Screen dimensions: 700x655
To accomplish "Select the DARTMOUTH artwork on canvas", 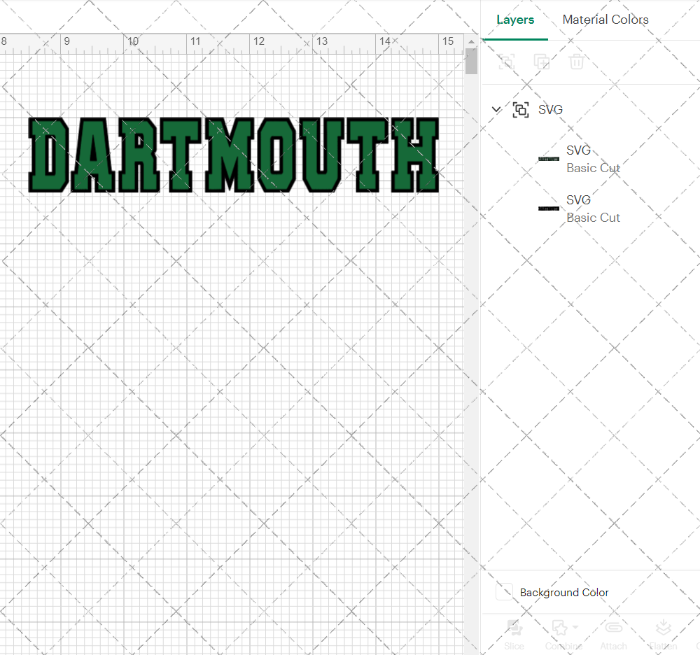I will [234, 155].
